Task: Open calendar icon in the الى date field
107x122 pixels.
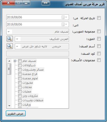Action: 64,24
